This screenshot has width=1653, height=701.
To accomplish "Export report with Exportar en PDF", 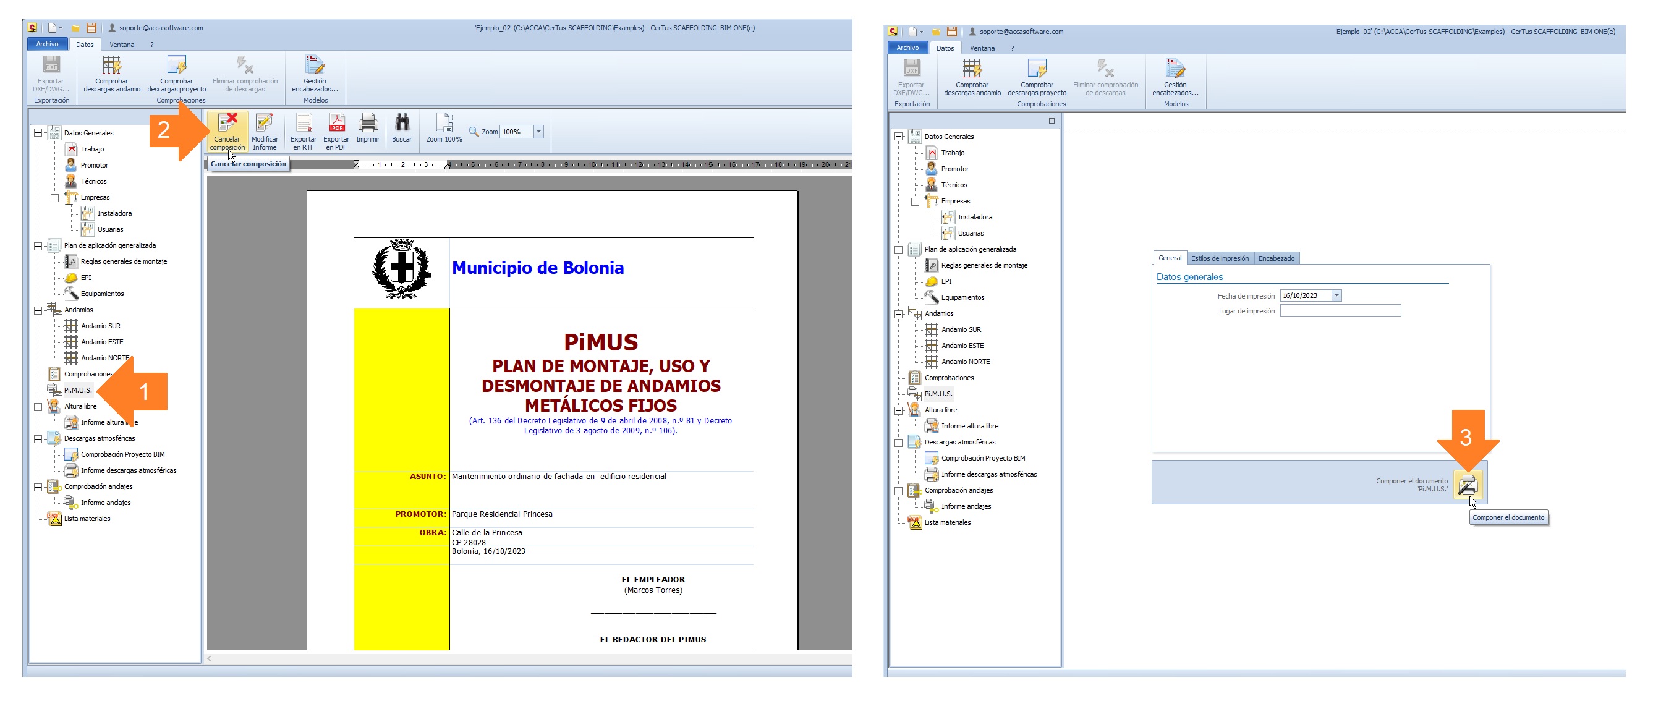I will click(x=336, y=132).
